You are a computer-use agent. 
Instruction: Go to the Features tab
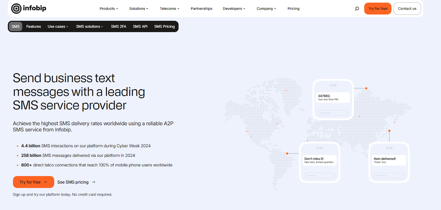coord(34,26)
